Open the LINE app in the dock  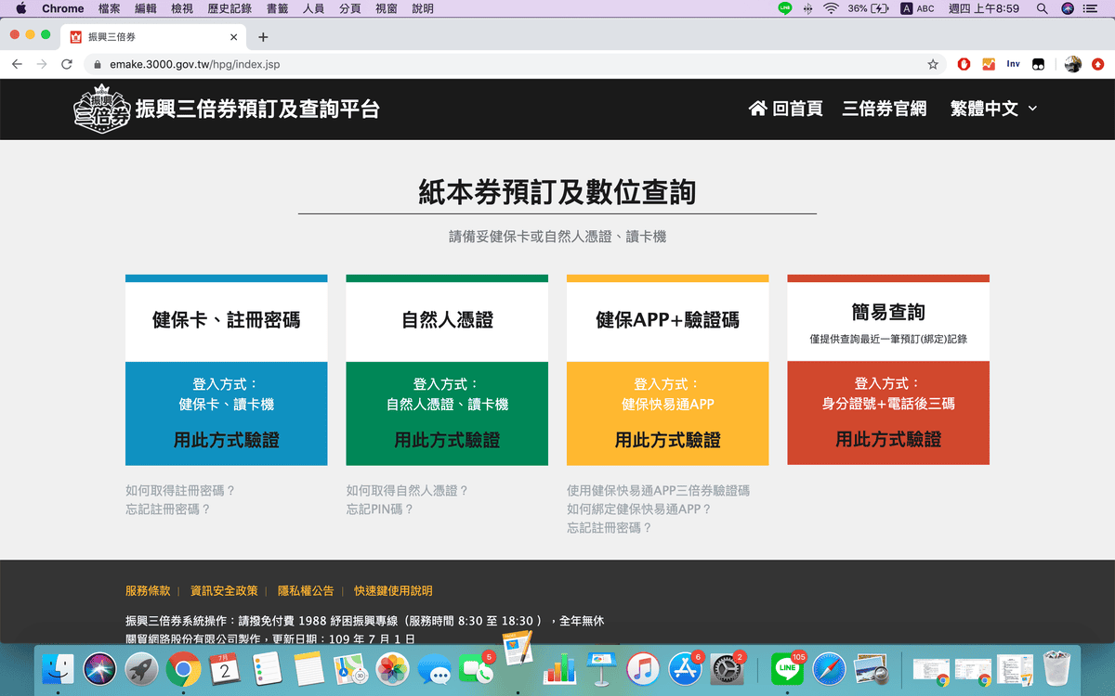click(x=787, y=669)
